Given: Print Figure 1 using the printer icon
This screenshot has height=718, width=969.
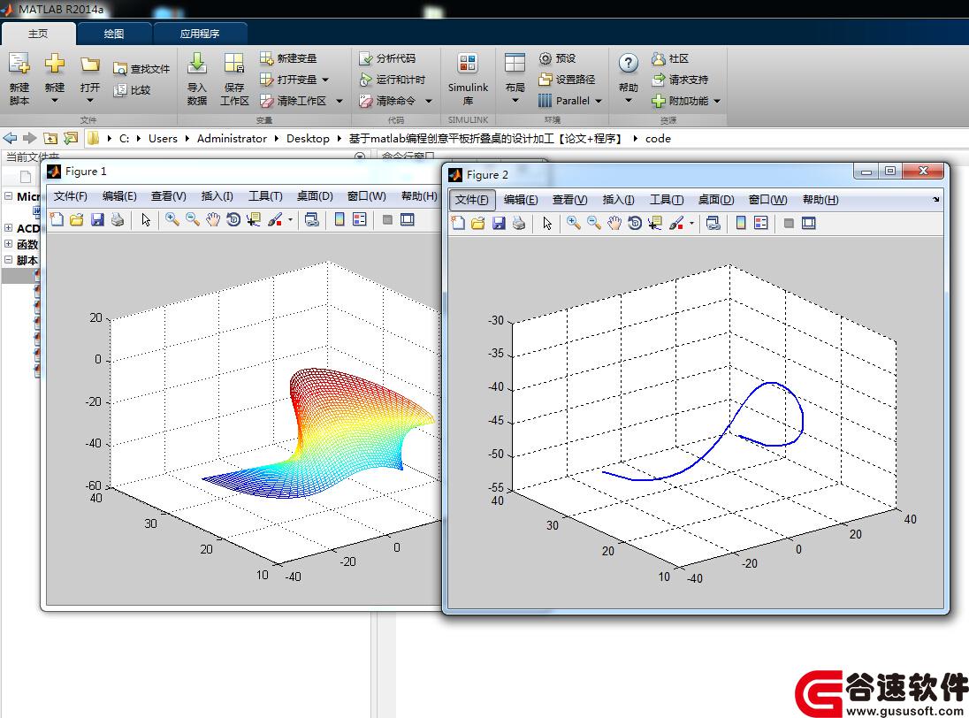Looking at the screenshot, I should coord(118,219).
